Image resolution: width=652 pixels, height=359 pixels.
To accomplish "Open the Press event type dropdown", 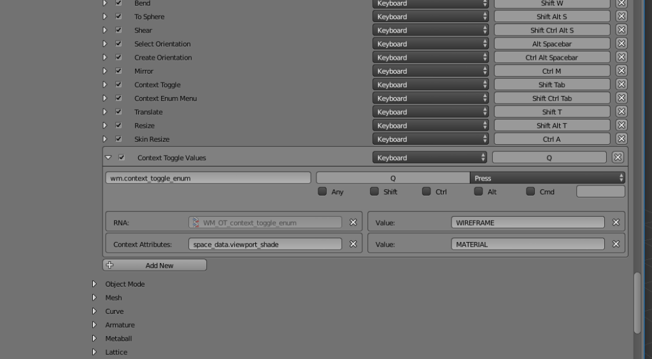I will (x=547, y=178).
